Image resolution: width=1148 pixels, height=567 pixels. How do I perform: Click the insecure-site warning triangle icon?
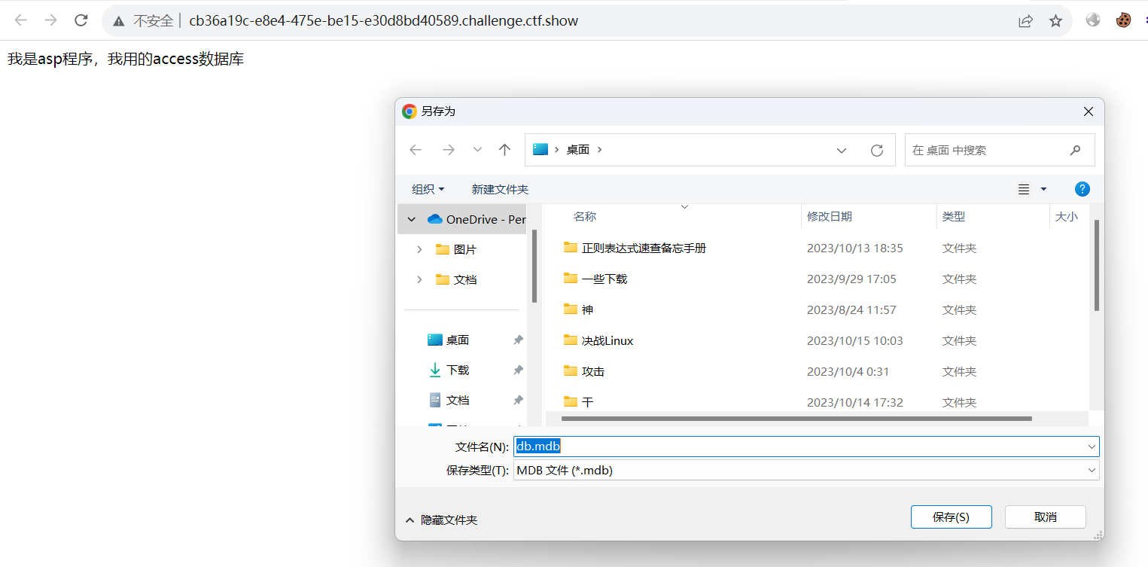tap(119, 21)
